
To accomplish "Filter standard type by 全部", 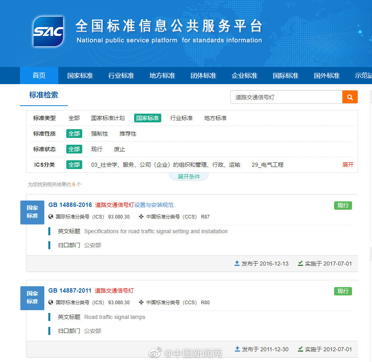I will pos(74,118).
